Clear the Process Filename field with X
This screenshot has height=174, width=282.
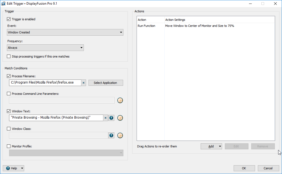84,83
